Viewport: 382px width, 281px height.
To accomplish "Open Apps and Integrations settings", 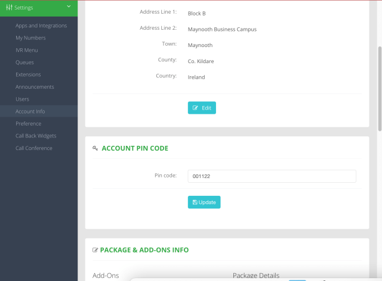I will 41,26.
